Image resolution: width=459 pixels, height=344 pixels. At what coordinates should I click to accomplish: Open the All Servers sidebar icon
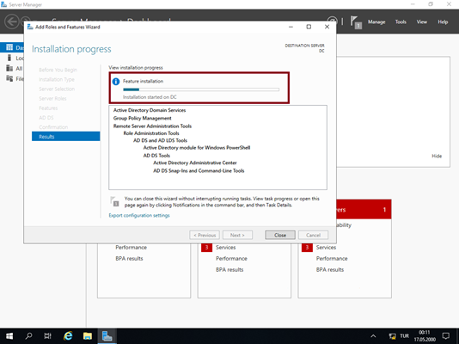[9, 68]
